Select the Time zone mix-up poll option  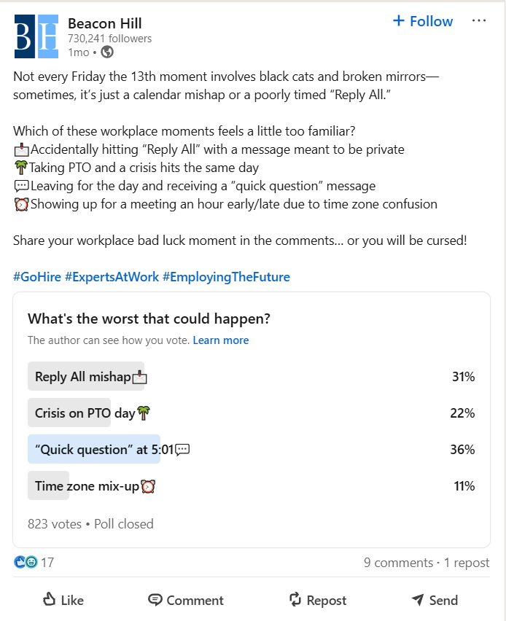pos(252,485)
